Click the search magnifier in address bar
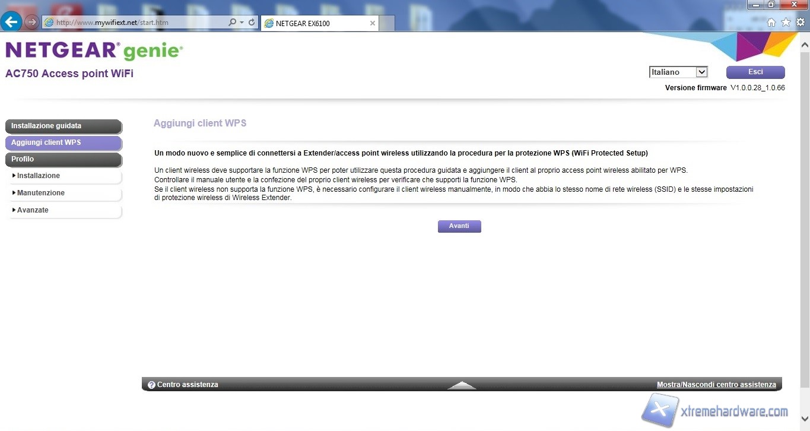This screenshot has width=810, height=431. pyautogui.click(x=233, y=23)
